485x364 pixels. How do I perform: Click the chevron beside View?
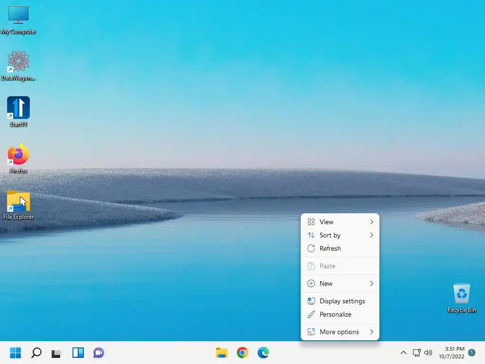[x=372, y=222]
